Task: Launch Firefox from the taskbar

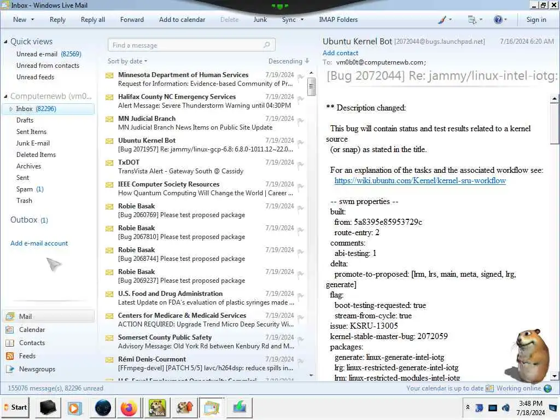Action: (x=129, y=408)
